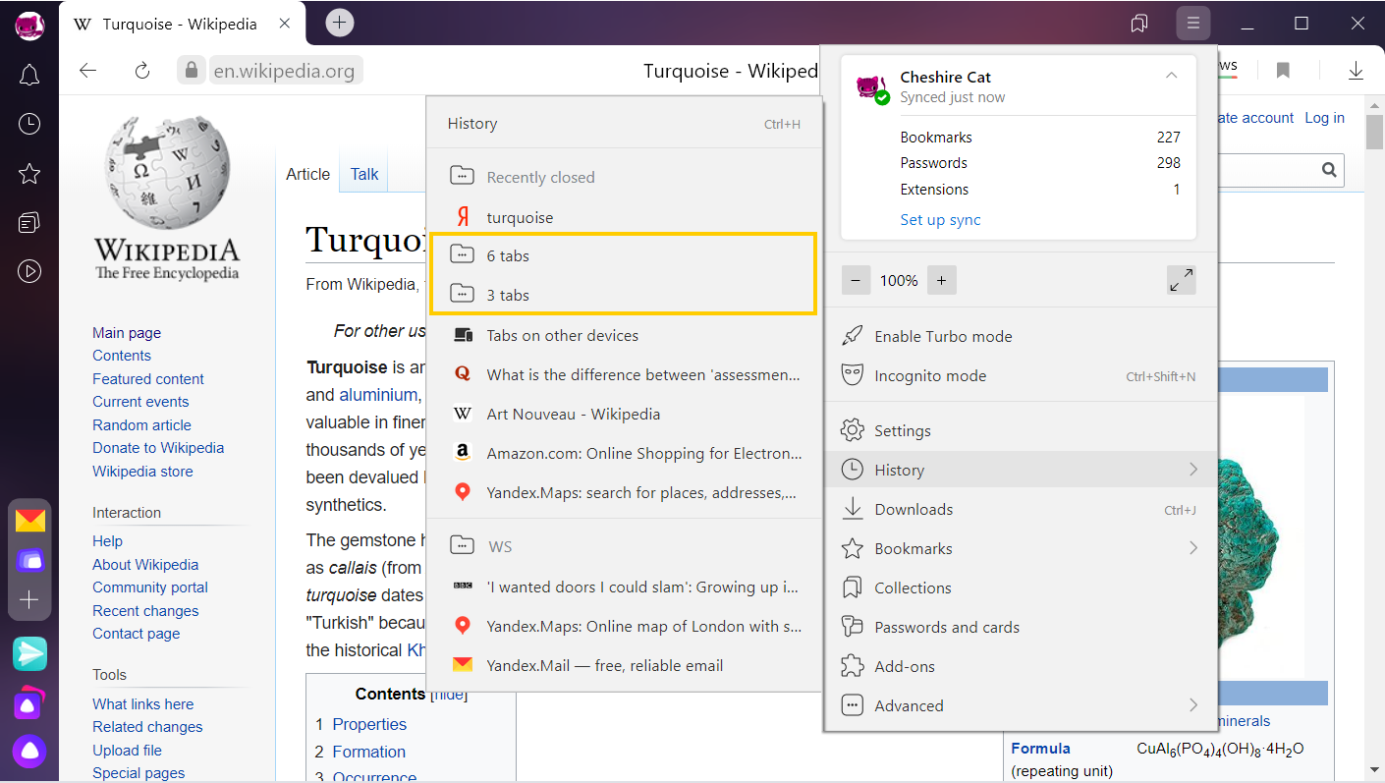This screenshot has height=783, width=1385.
Task: Open the tab groups icon in title bar
Action: click(1139, 23)
